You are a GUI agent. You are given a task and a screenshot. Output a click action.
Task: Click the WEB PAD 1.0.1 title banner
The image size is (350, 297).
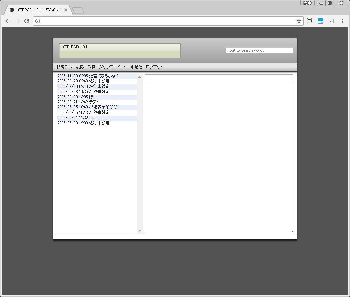coord(119,51)
